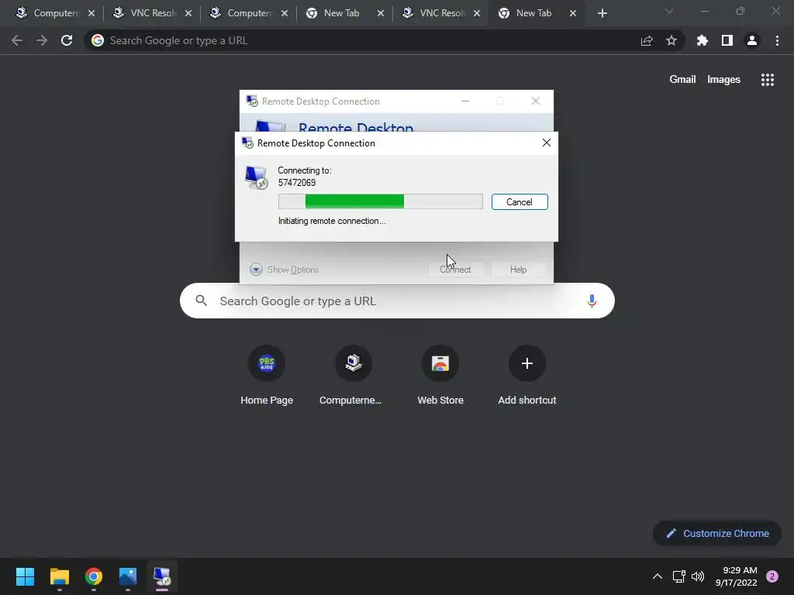
Task: Open Gmail link
Action: point(682,80)
